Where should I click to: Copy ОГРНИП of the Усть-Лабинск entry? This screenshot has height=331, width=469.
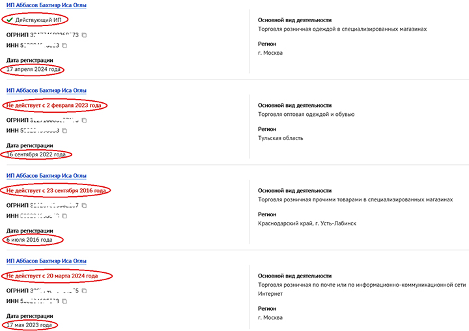coord(84,205)
